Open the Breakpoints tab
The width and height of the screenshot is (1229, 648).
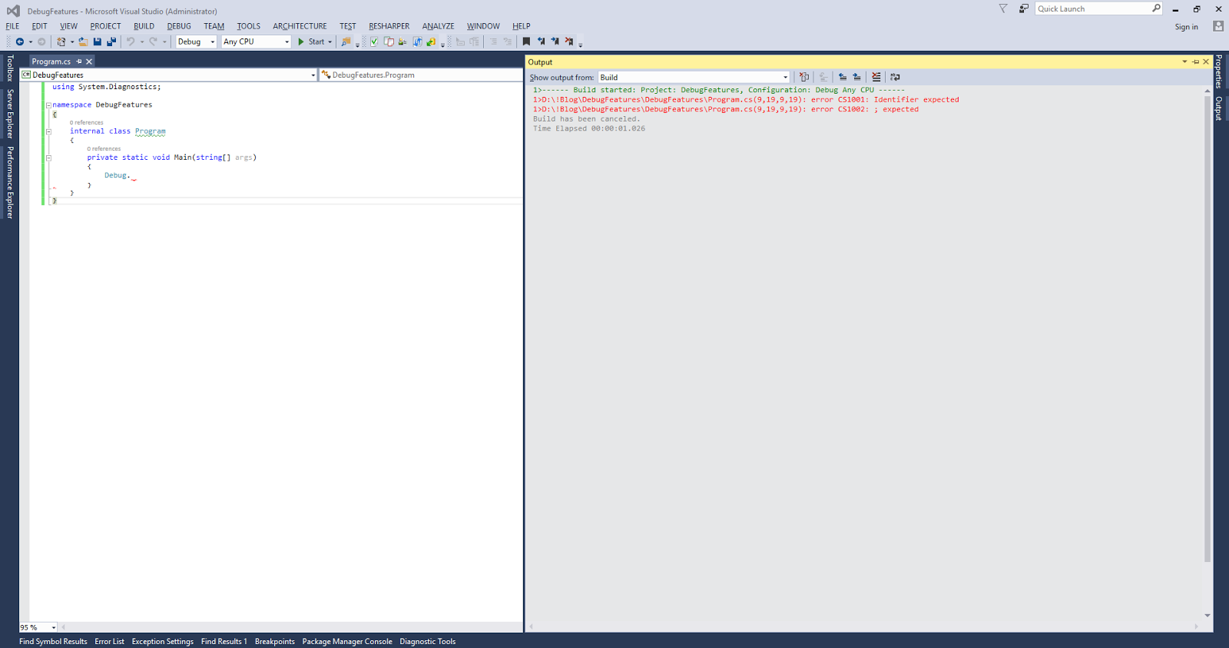pyautogui.click(x=274, y=641)
